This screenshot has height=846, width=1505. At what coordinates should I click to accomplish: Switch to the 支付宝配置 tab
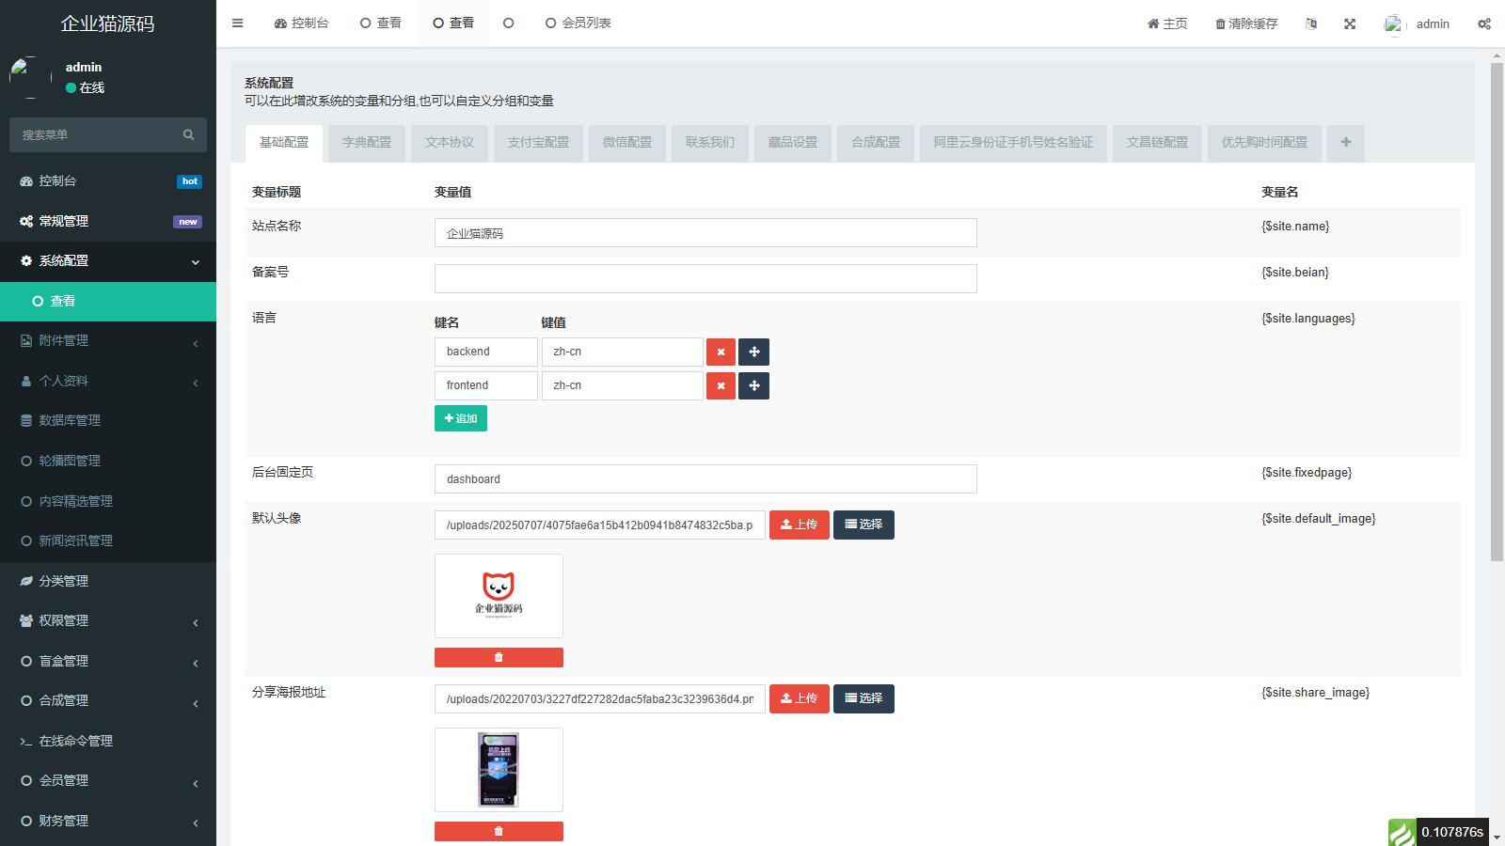click(538, 142)
